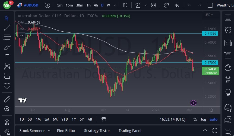The image size is (234, 136).
Task: Switch to the 30m timeframe
Action: click(80, 5)
